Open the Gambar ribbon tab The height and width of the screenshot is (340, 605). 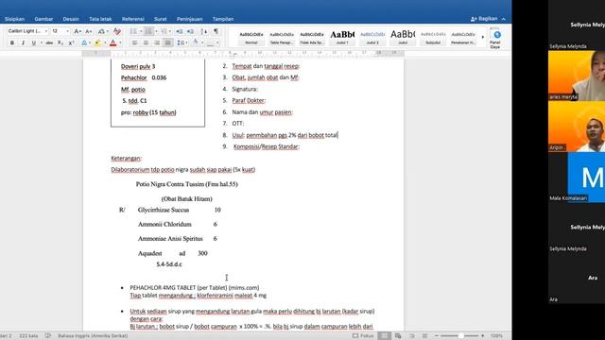click(43, 19)
